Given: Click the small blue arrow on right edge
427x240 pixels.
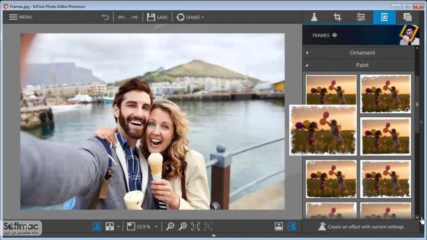Looking at the screenshot, I should coord(422,122).
